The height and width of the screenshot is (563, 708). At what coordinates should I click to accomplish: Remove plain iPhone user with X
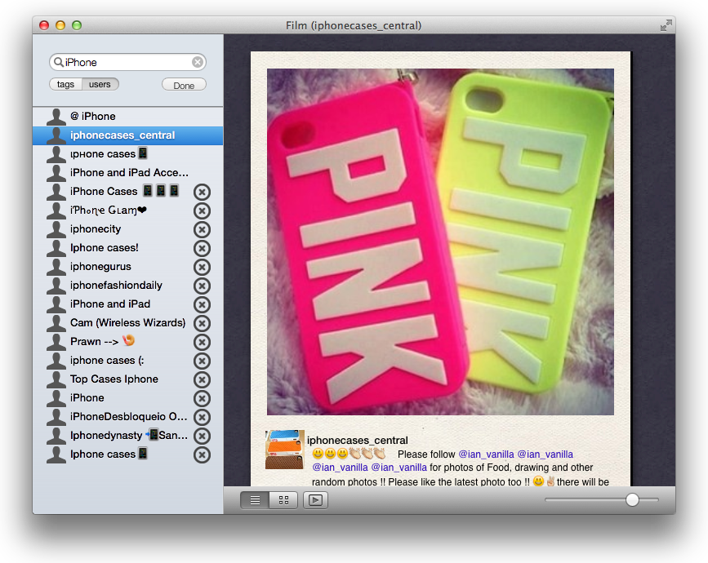point(202,398)
